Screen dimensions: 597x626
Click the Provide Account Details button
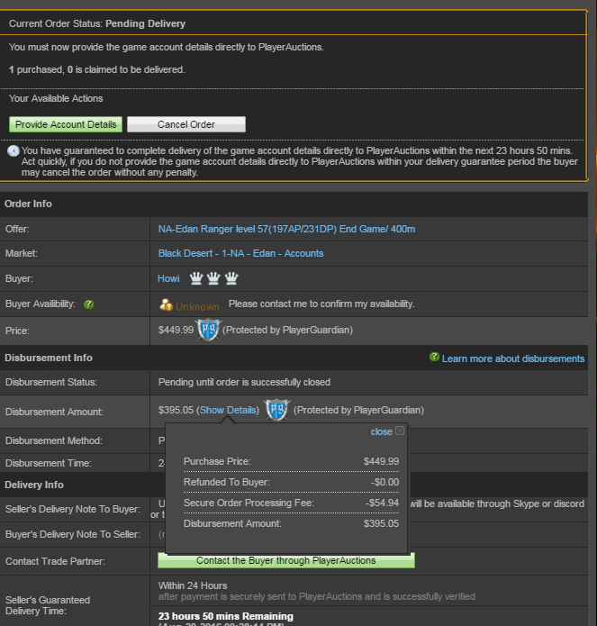click(x=66, y=124)
